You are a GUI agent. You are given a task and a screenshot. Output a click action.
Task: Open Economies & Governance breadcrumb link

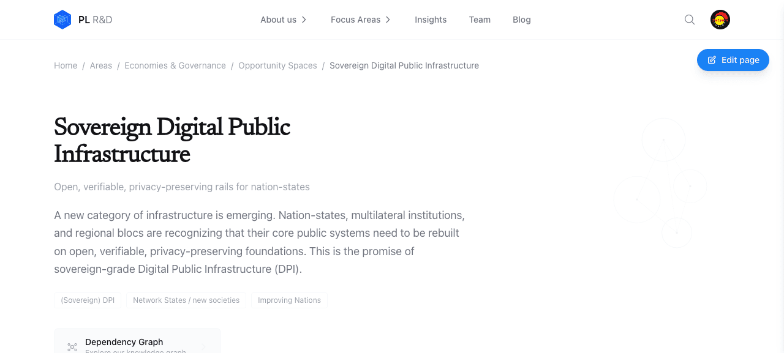[175, 65]
